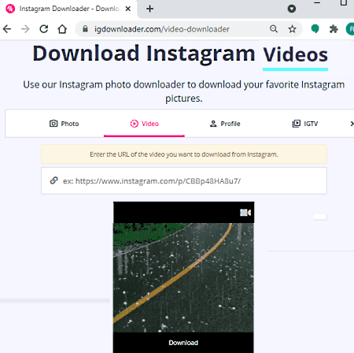Click the video camera icon on preview
Viewport: 354px width, 353px height.
(245, 212)
